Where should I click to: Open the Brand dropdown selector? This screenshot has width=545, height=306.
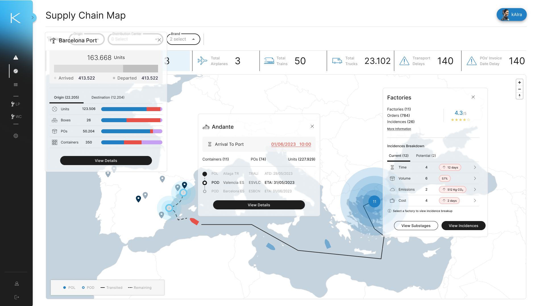(183, 39)
